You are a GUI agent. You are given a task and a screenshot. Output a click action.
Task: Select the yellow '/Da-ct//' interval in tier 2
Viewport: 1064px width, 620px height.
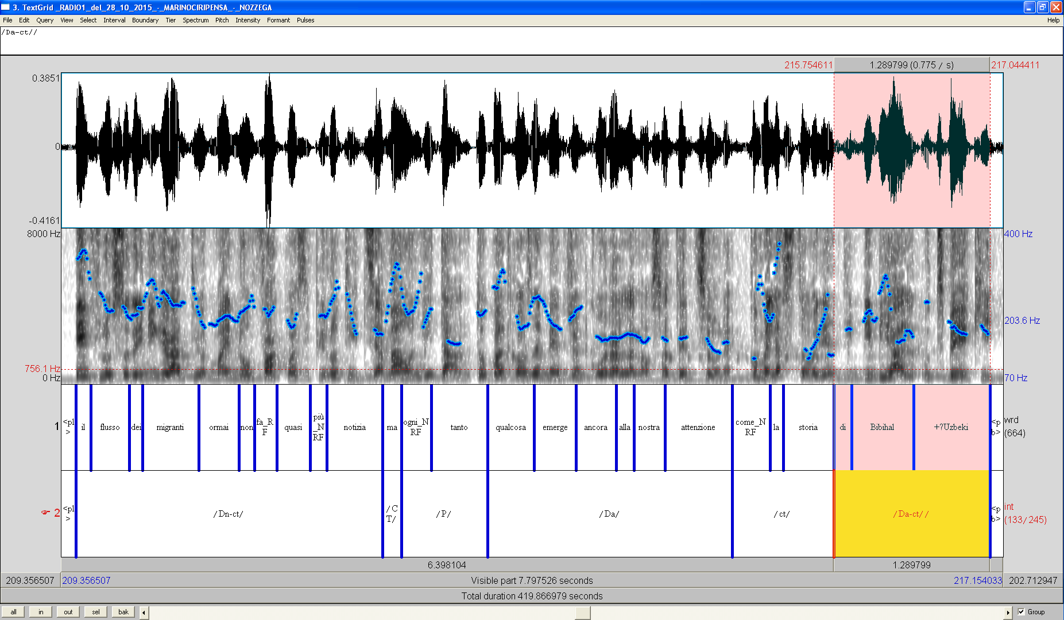[911, 514]
